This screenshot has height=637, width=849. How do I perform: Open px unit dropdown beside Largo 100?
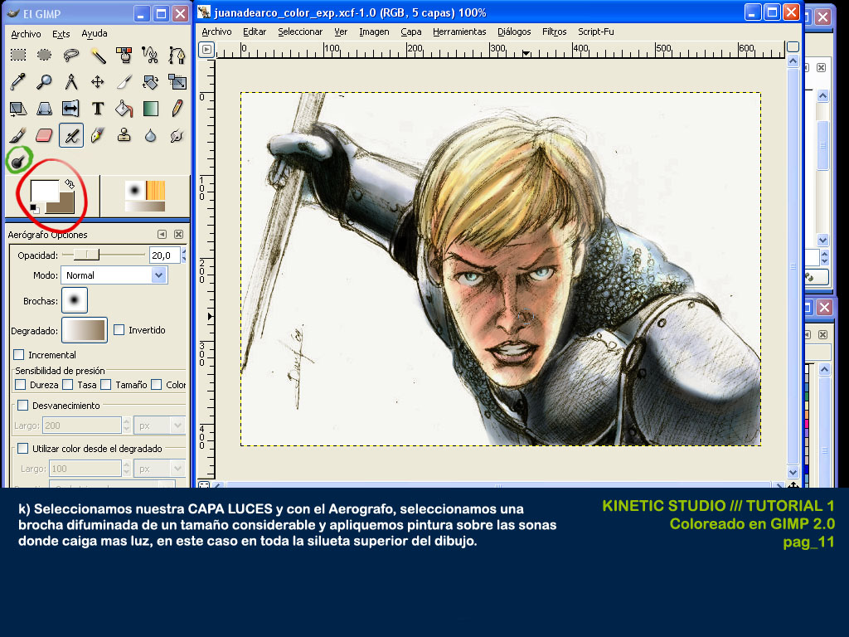pyautogui.click(x=160, y=469)
